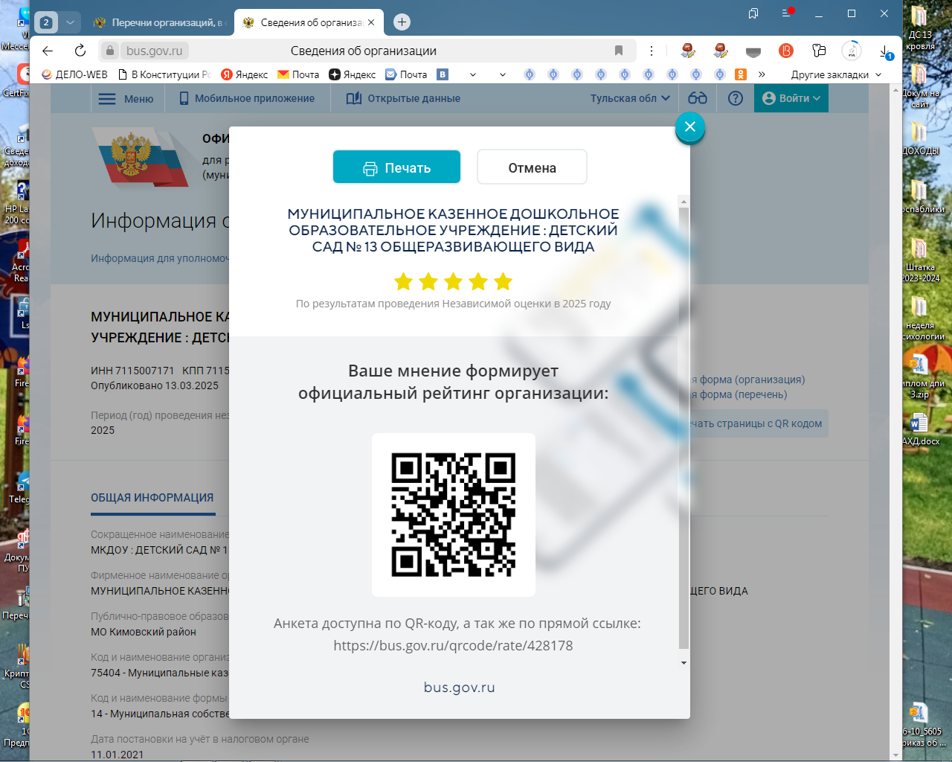The width and height of the screenshot is (952, 762).
Task: Click the Печать button in the dialog
Action: tap(396, 167)
